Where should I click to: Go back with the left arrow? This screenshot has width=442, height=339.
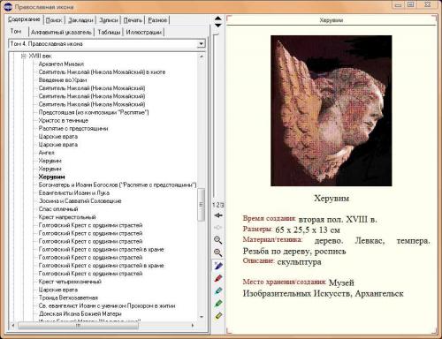click(x=218, y=215)
